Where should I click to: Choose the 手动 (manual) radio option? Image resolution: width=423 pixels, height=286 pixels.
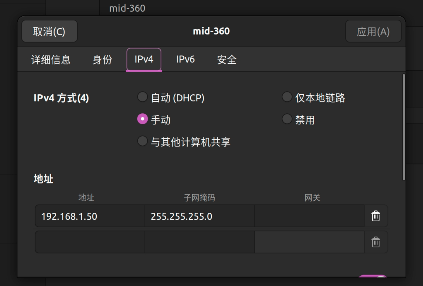coord(142,119)
